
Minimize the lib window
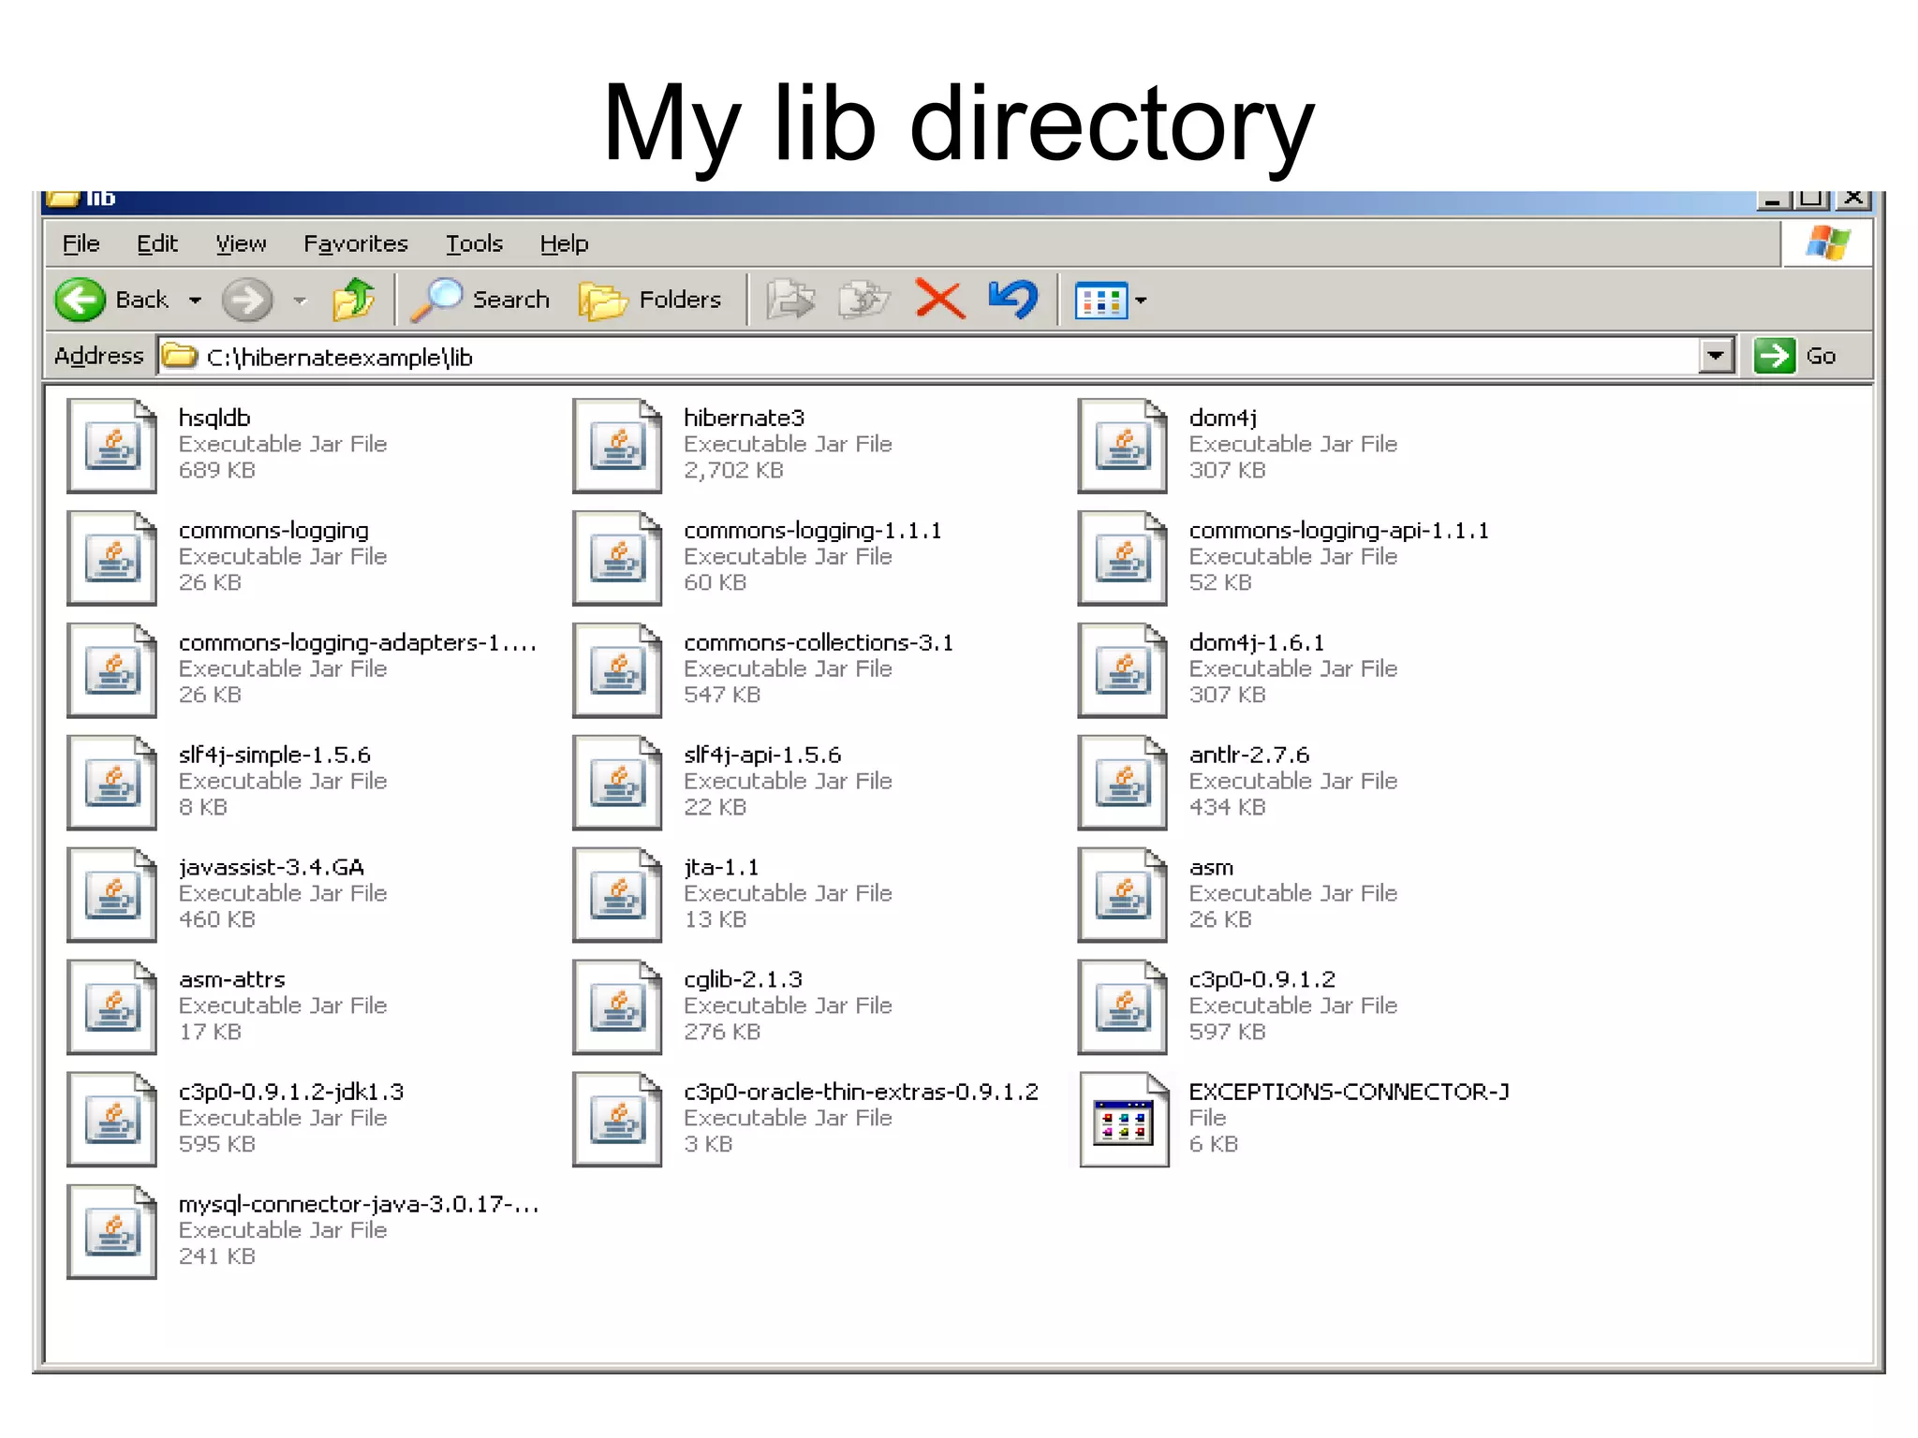[x=1772, y=198]
